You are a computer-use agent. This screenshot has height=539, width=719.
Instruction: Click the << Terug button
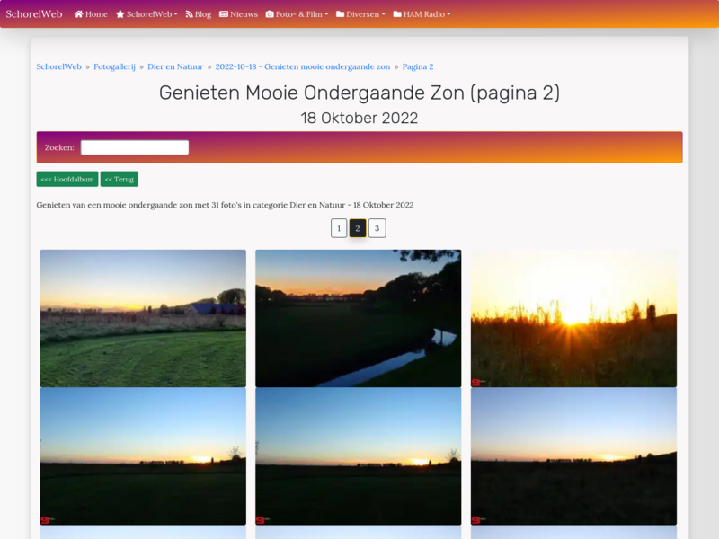120,179
